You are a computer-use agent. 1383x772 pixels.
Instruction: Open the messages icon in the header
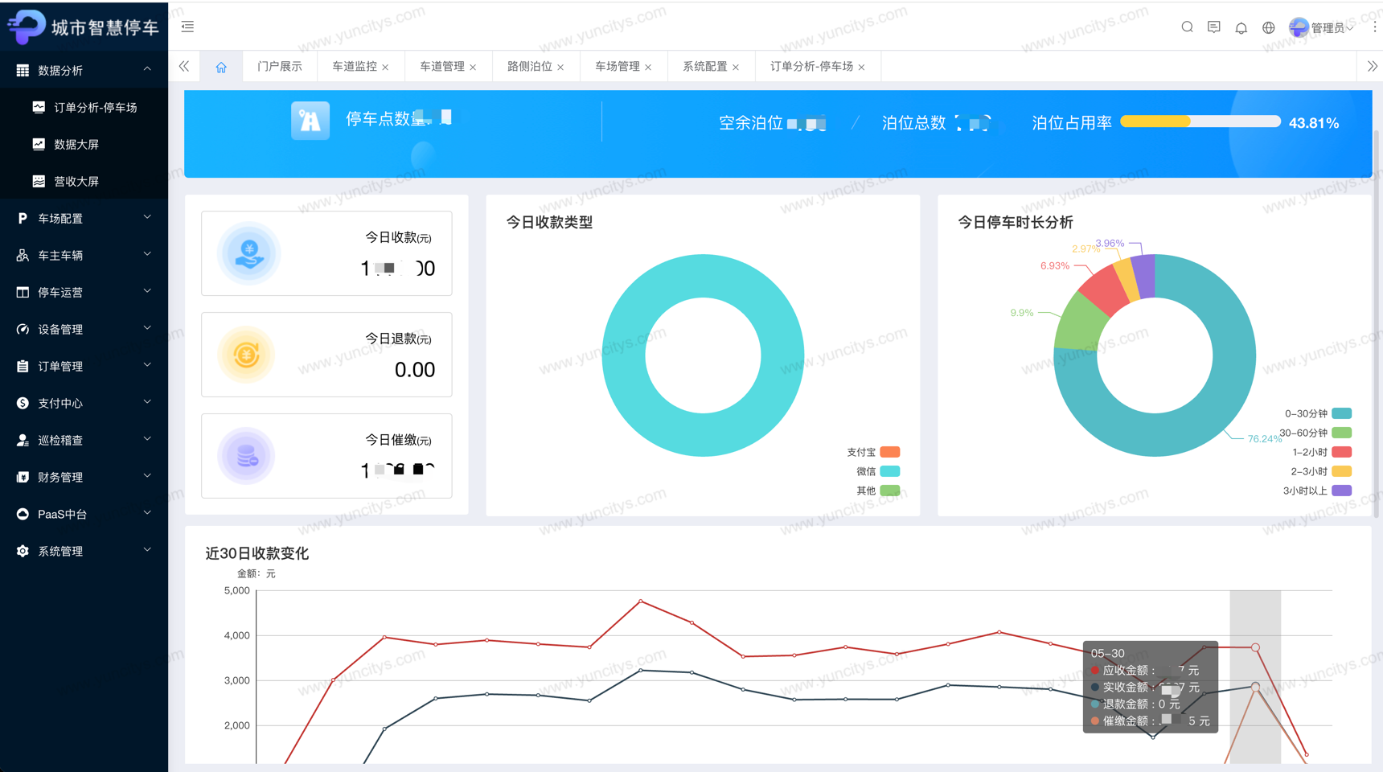[x=1214, y=27]
